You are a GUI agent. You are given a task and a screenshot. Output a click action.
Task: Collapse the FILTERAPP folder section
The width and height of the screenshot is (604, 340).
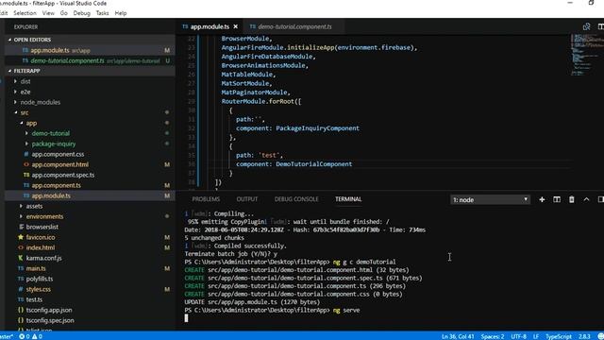click(x=26, y=71)
